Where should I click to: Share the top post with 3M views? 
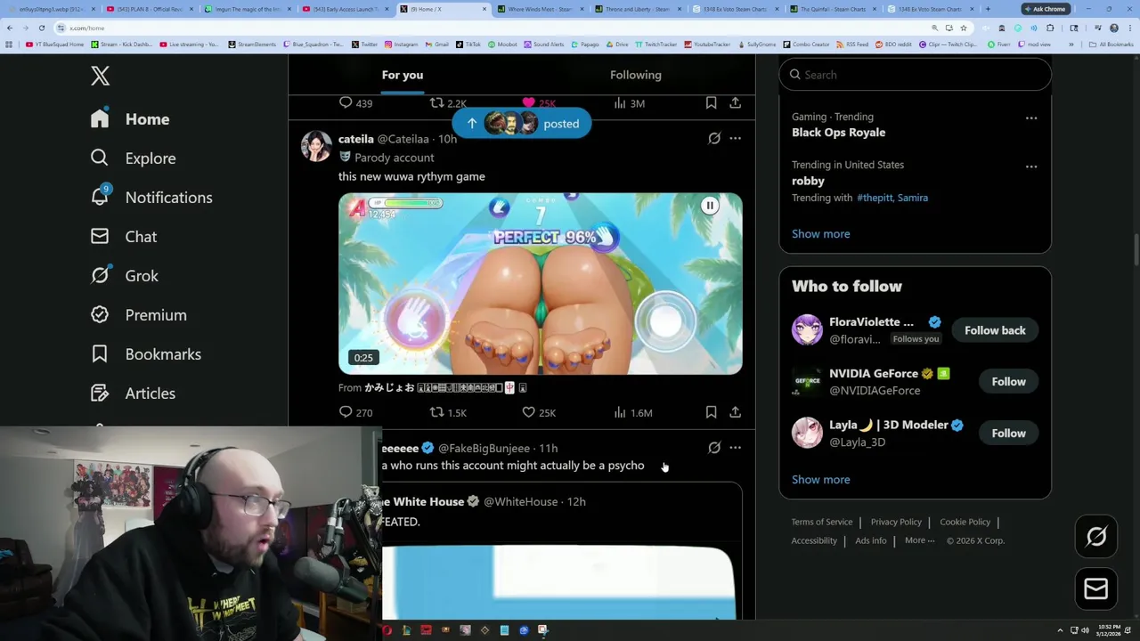(x=735, y=103)
